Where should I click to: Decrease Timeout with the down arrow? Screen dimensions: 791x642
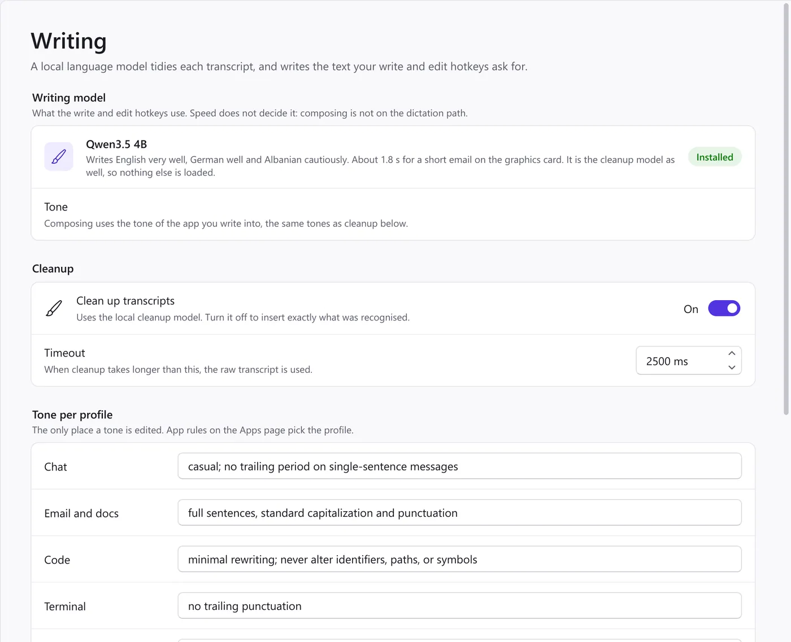click(732, 367)
